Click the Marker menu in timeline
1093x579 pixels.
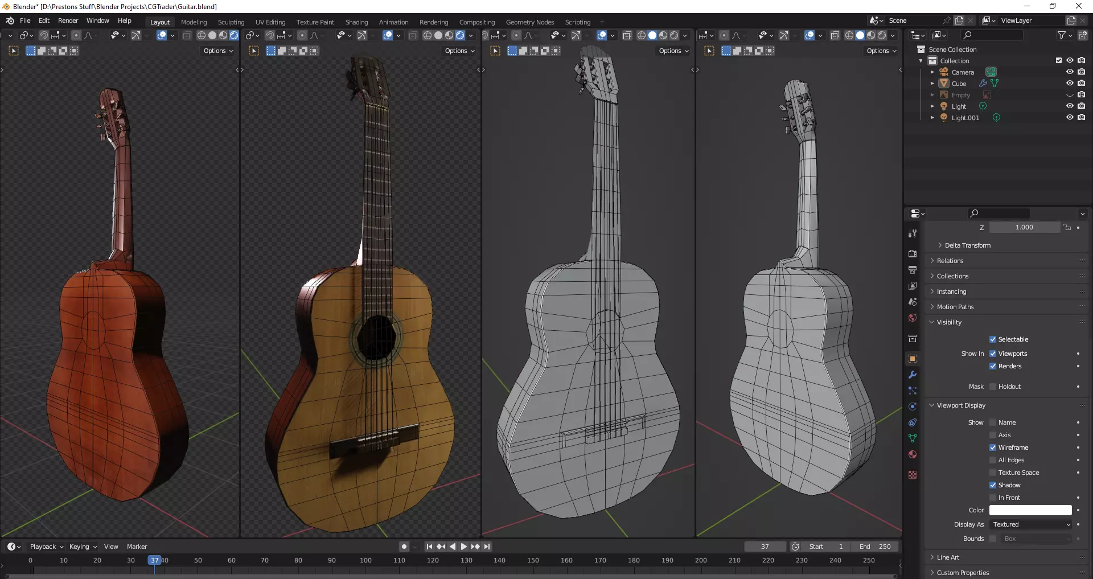coord(137,547)
